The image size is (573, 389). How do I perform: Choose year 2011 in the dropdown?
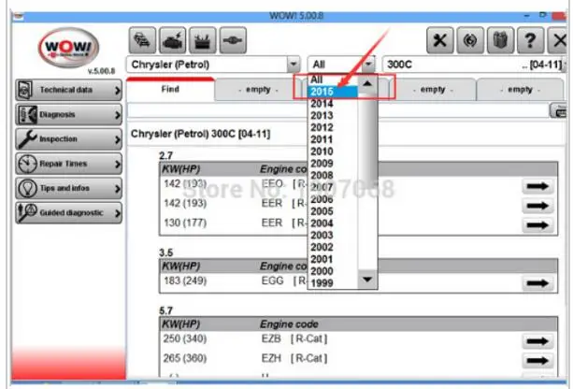(x=333, y=139)
